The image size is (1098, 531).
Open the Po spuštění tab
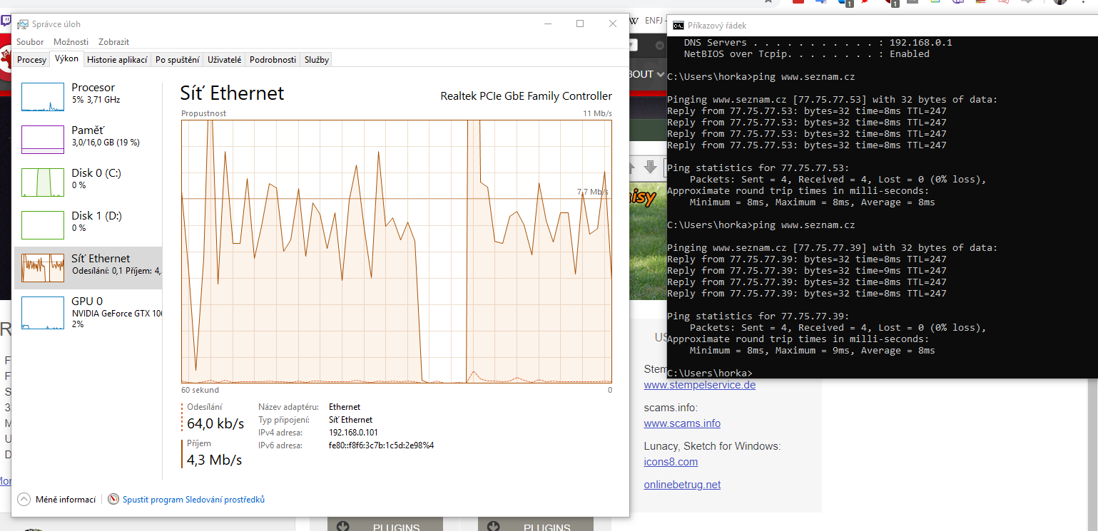(177, 60)
